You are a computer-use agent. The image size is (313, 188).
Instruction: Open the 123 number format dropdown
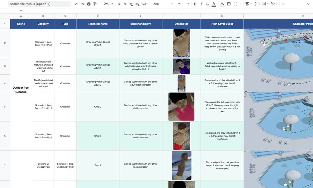(x=145, y=4)
